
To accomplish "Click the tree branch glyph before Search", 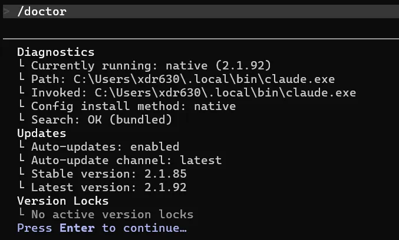I will point(21,120).
